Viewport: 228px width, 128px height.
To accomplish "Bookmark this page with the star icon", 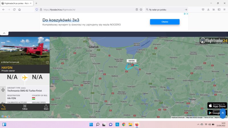I will click(141, 9).
